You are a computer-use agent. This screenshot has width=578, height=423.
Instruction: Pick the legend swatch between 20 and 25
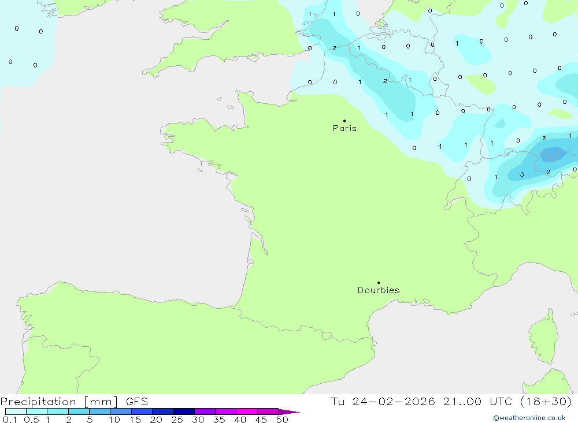point(163,411)
